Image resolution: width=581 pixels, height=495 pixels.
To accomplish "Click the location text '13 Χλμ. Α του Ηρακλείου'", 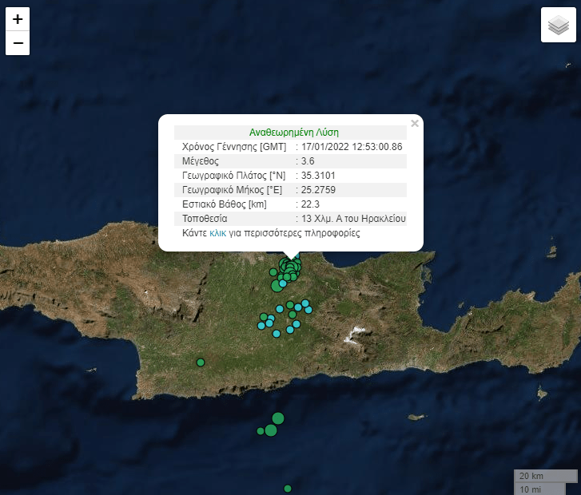I will click(x=353, y=219).
